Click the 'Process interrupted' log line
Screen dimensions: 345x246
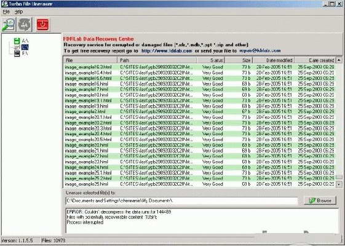tap(85, 222)
